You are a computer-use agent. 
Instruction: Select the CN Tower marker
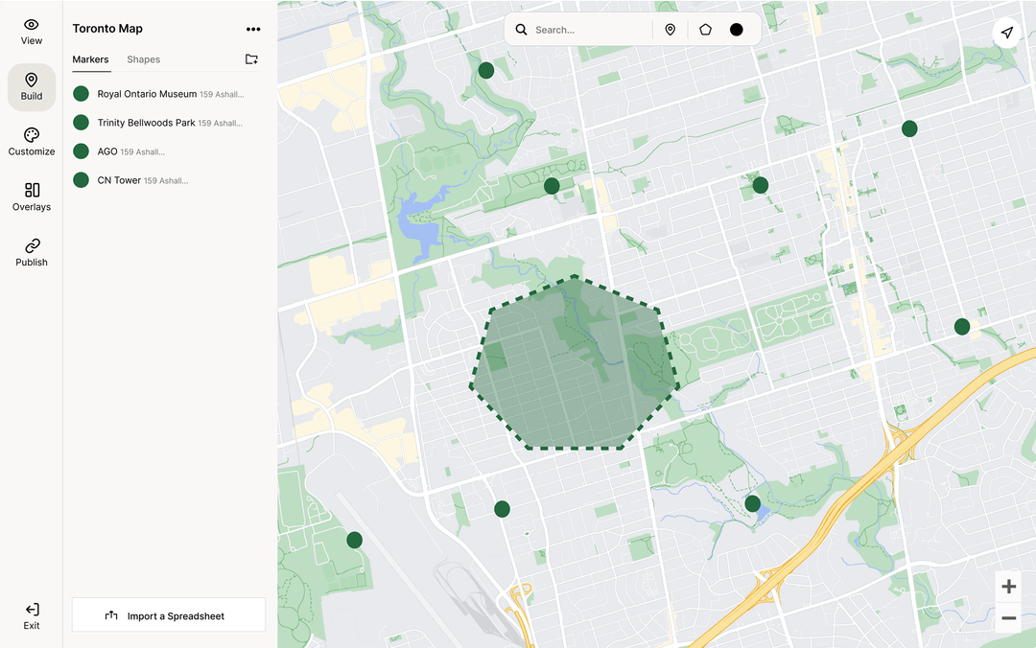point(119,180)
